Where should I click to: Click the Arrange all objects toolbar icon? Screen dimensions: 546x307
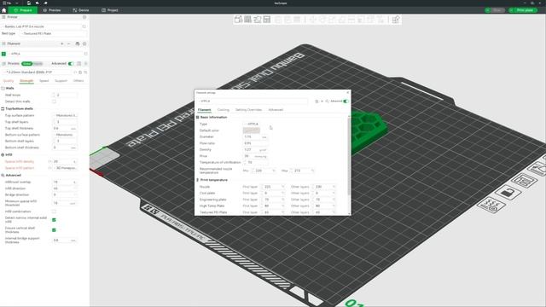[267, 20]
